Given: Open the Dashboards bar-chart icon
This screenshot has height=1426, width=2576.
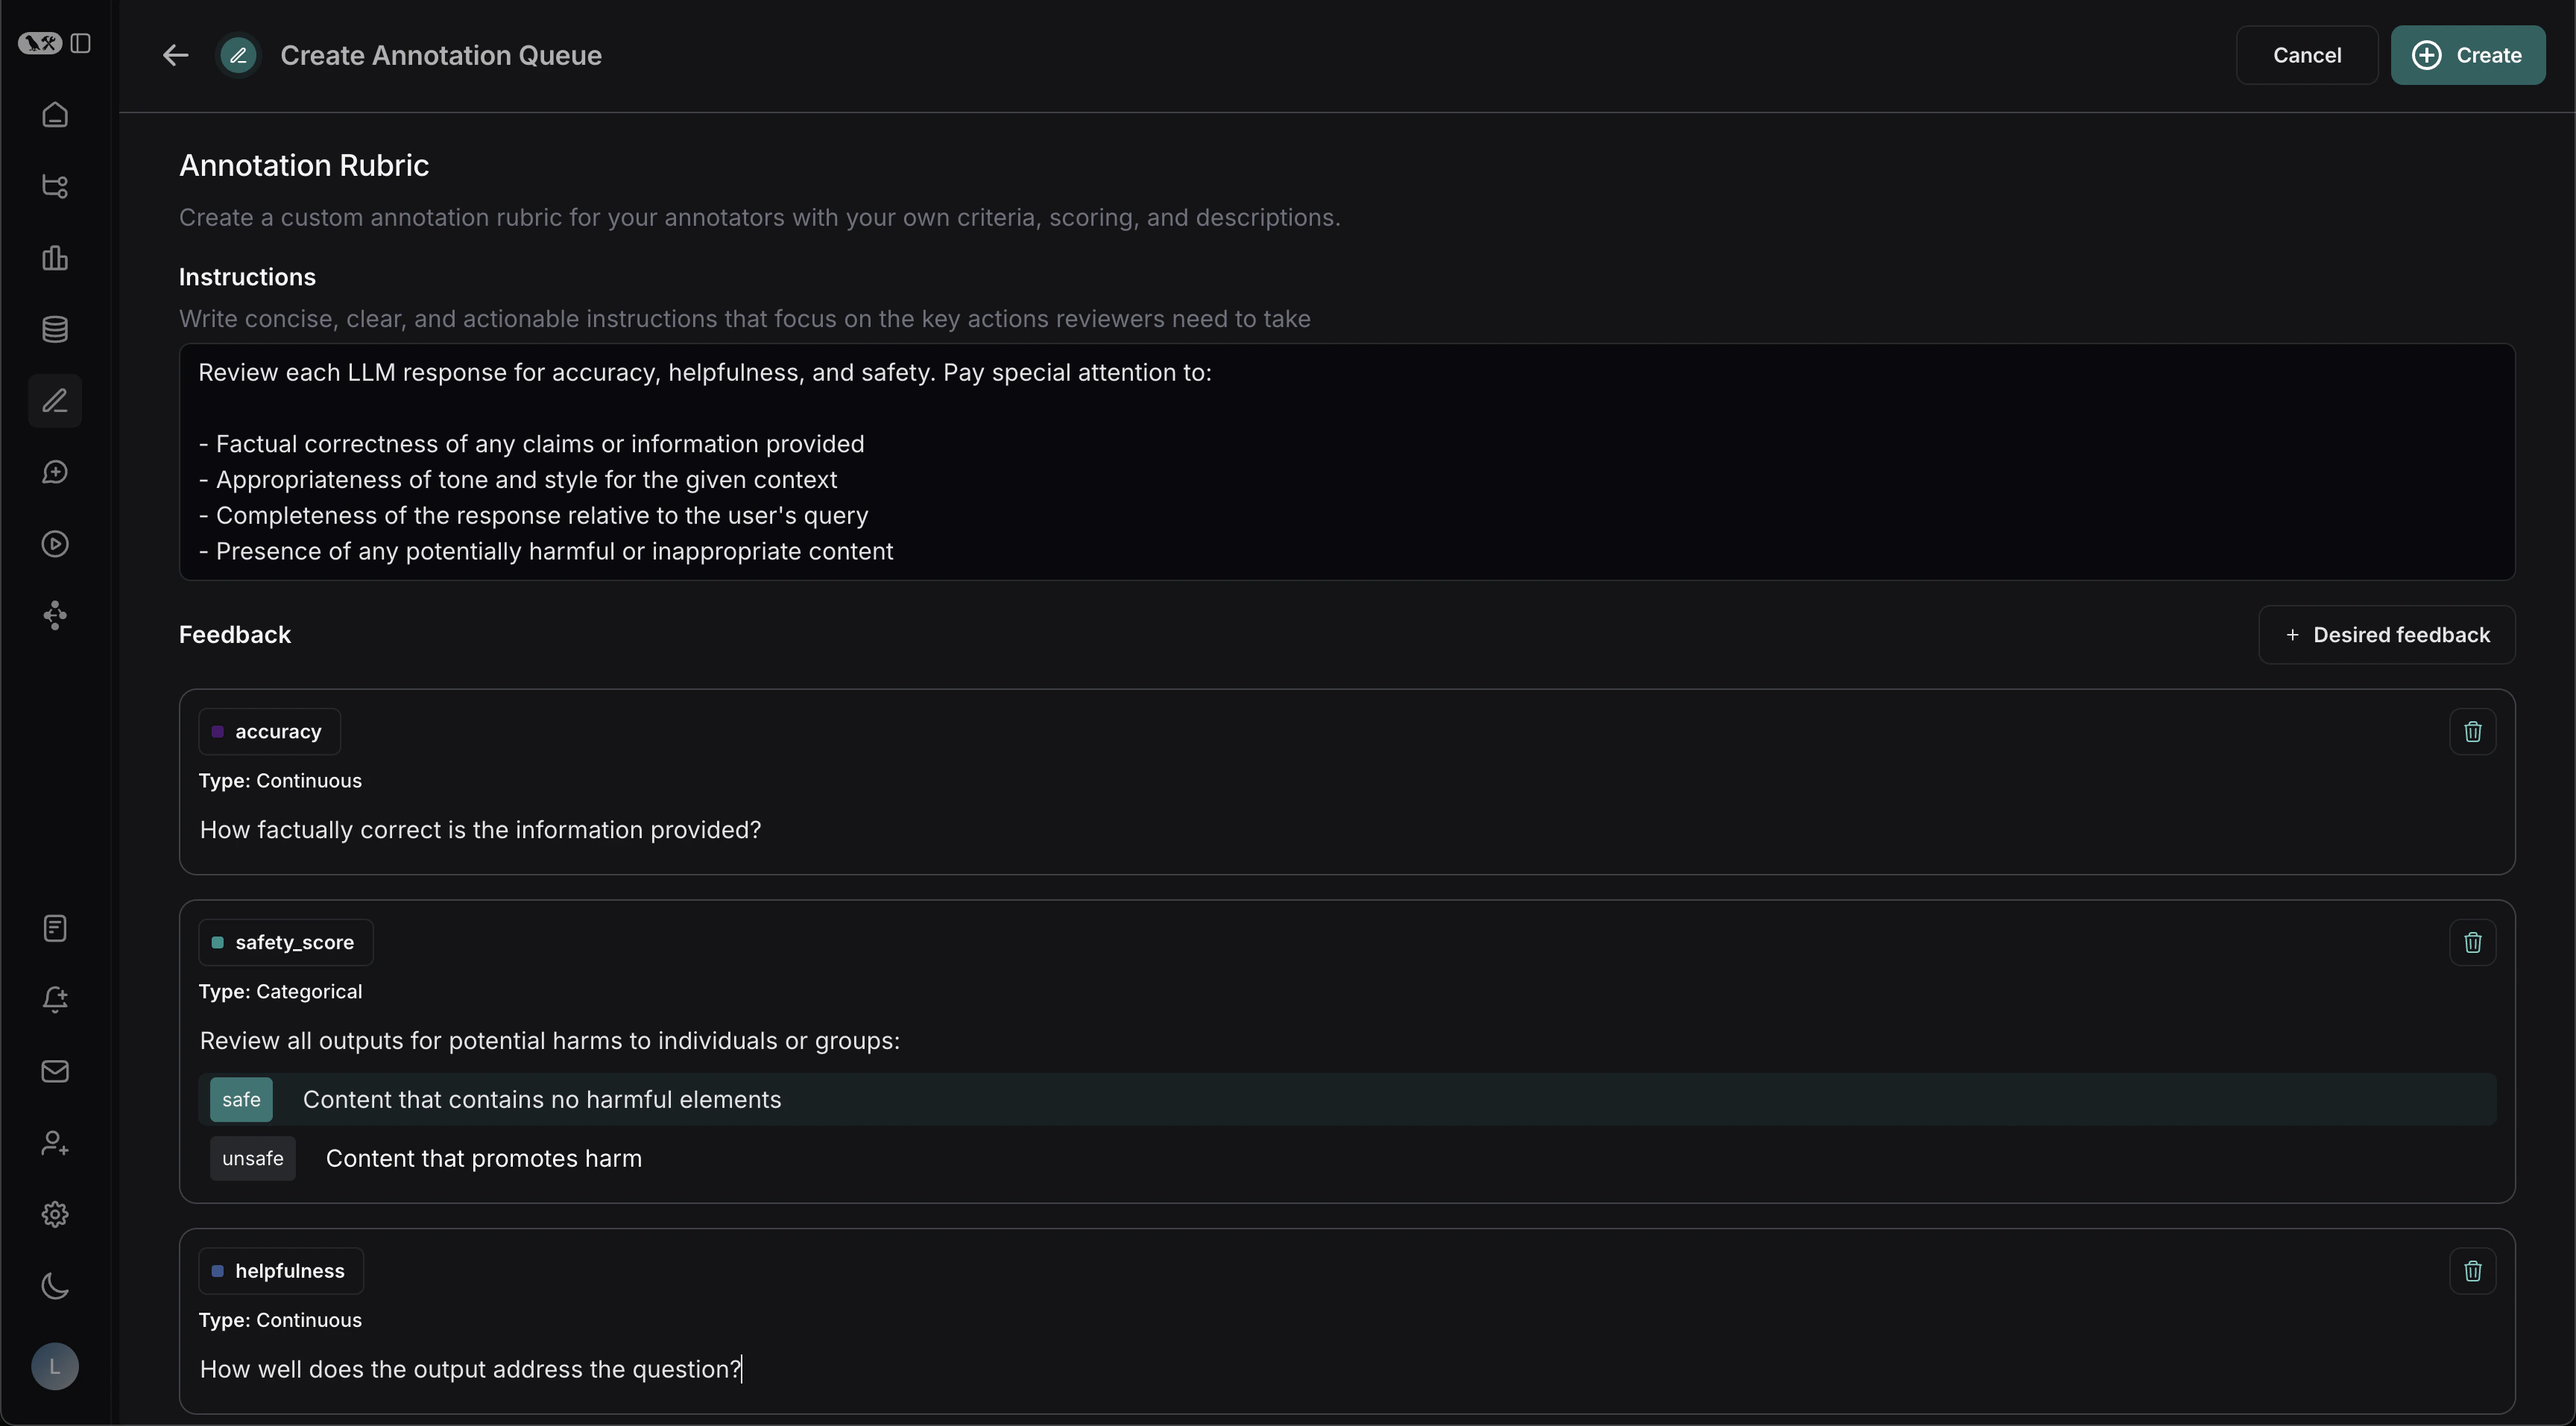Looking at the screenshot, I should (55, 259).
